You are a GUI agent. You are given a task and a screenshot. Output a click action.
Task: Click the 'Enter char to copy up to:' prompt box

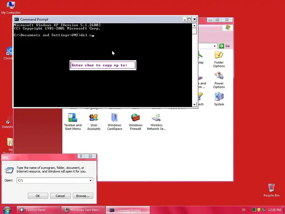coord(103,65)
